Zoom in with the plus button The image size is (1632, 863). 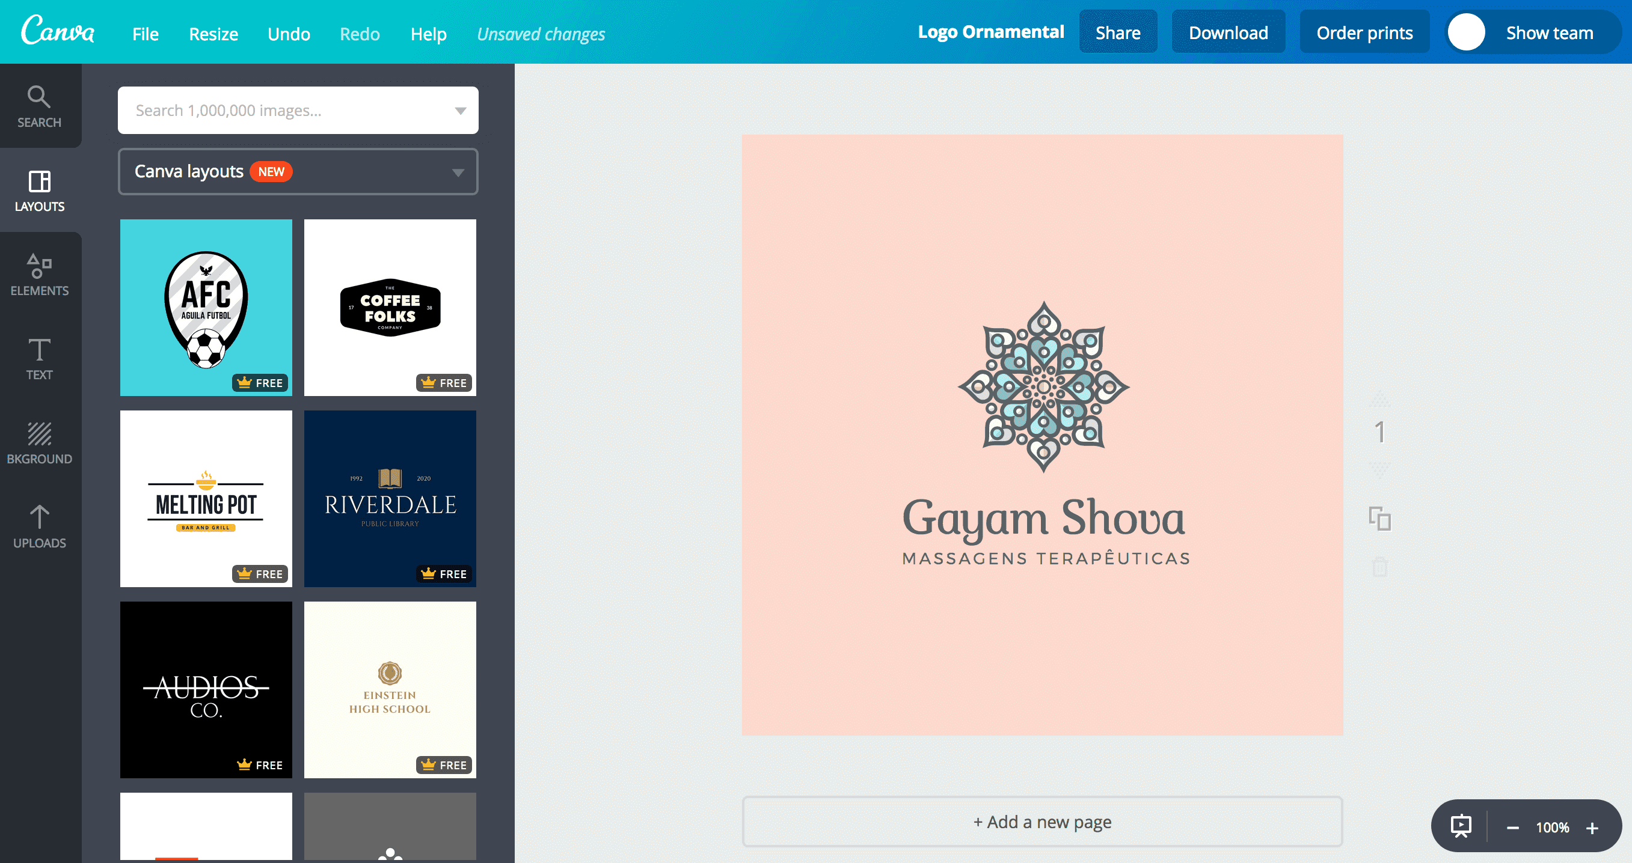click(1592, 828)
